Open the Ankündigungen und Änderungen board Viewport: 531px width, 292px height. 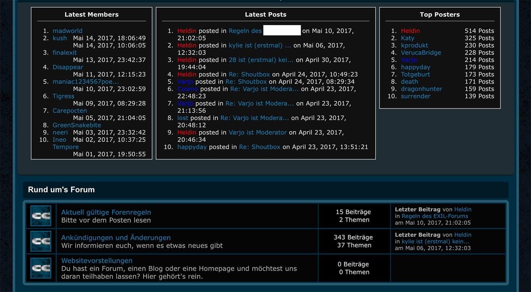(116, 238)
